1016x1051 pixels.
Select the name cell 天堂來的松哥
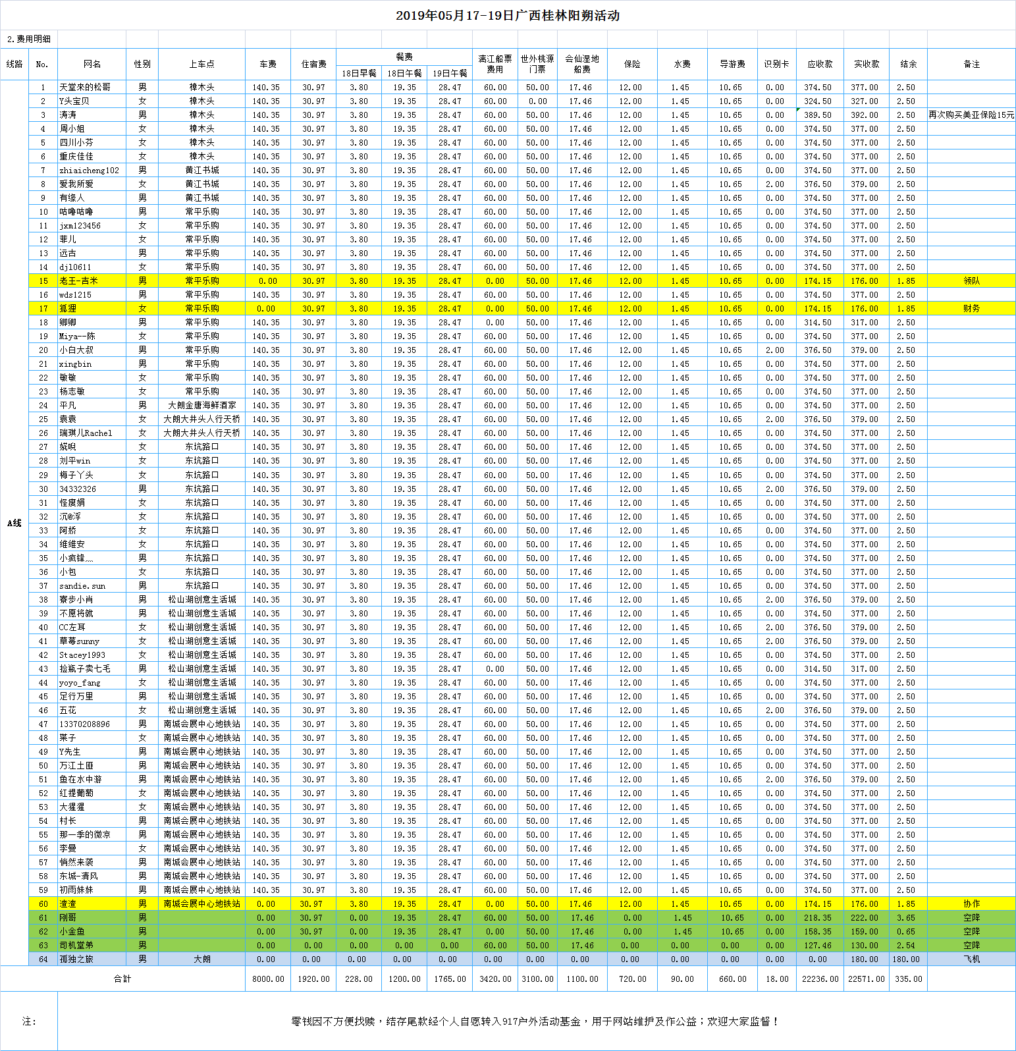pyautogui.click(x=85, y=87)
